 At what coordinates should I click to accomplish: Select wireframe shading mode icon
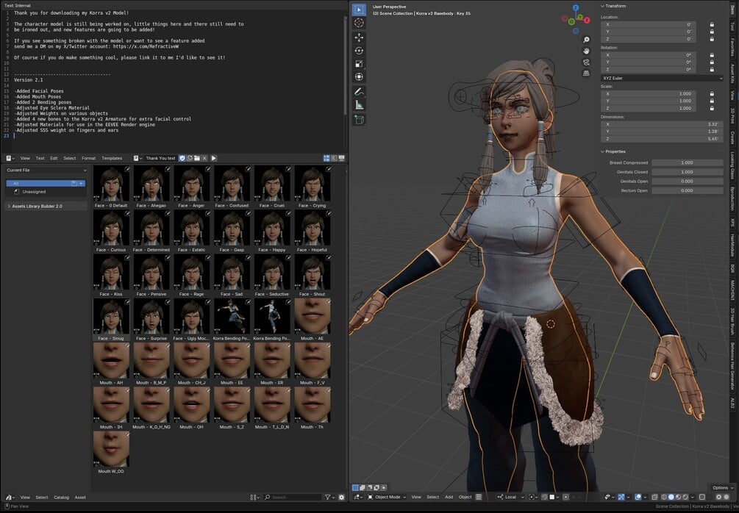(664, 497)
